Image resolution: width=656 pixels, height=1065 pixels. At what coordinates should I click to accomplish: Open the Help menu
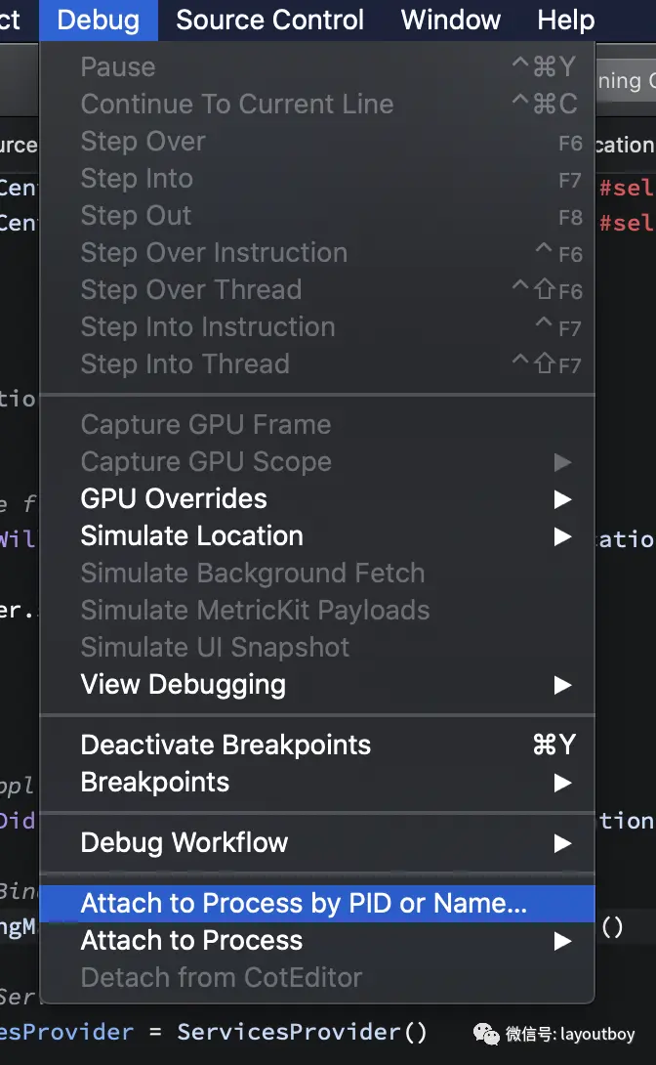pyautogui.click(x=565, y=20)
